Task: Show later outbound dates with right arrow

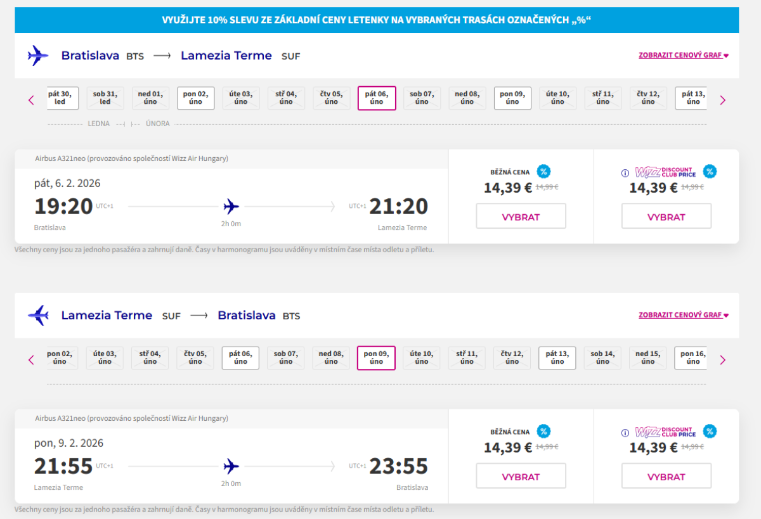Action: click(722, 99)
